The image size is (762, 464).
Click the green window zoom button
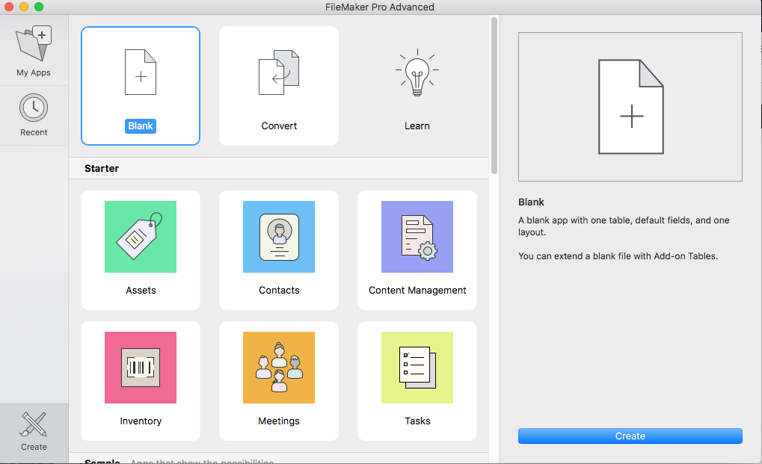click(x=39, y=7)
